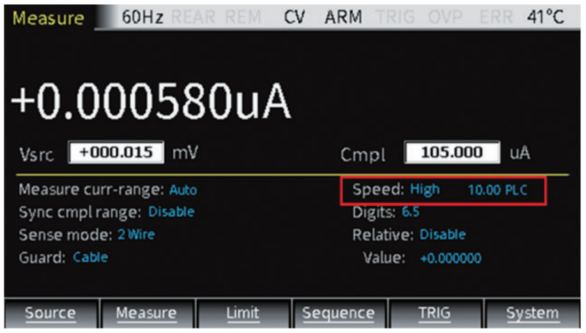The height and width of the screenshot is (333, 586).
Task: Change Sense mode 2 Wire setting
Action: tap(136, 235)
